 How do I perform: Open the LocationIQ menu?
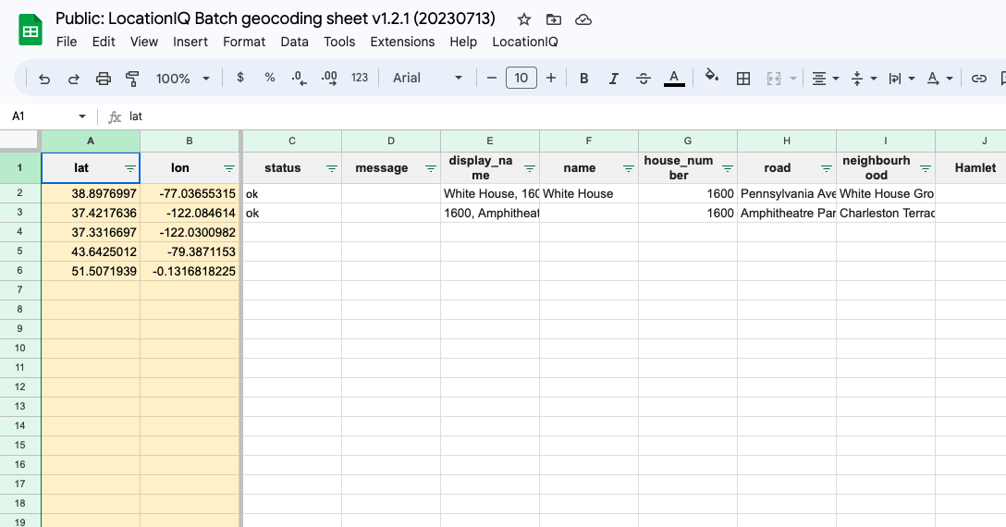pyautogui.click(x=525, y=42)
